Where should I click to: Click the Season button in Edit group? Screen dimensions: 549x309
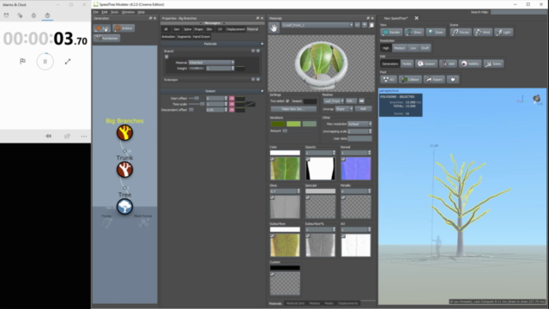[426, 64]
